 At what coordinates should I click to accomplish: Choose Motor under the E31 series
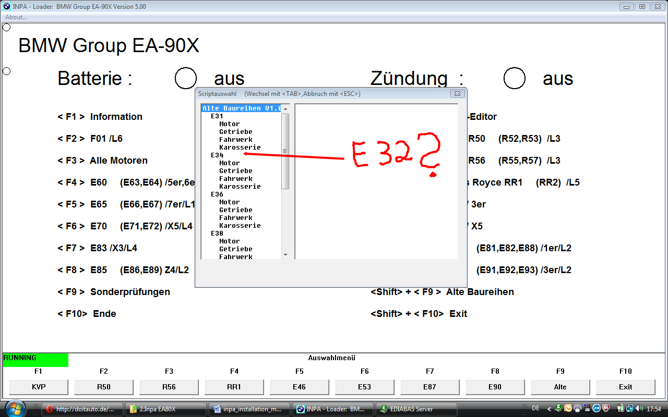point(230,124)
